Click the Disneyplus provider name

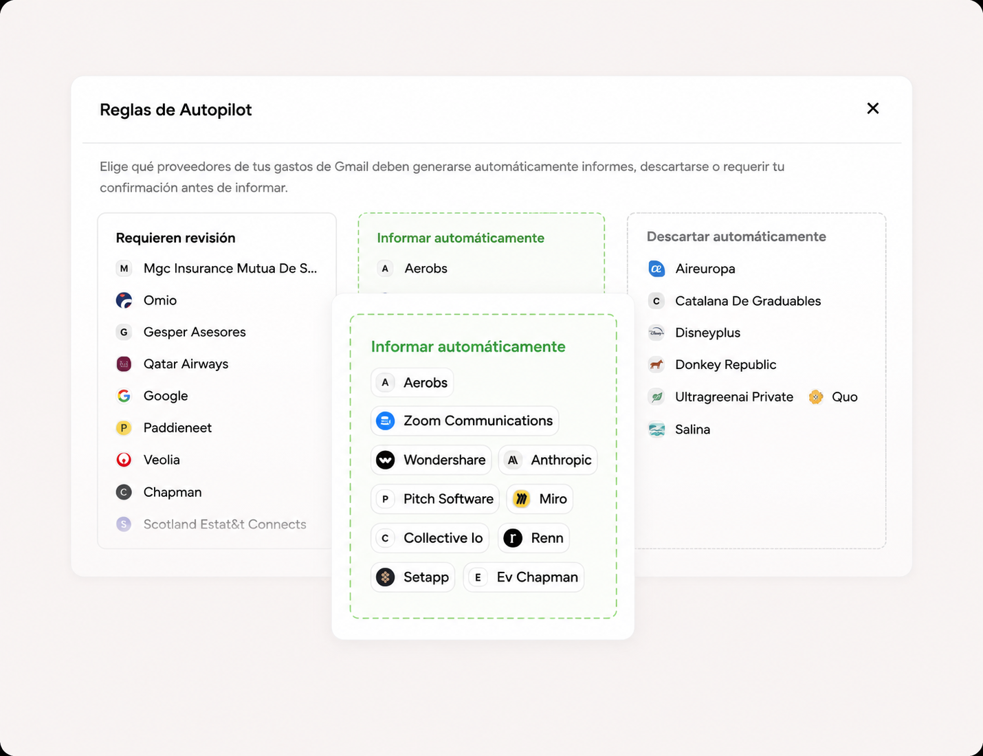[707, 333]
